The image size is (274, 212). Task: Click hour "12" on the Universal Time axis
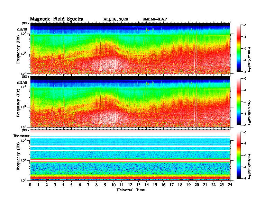tap(130, 185)
